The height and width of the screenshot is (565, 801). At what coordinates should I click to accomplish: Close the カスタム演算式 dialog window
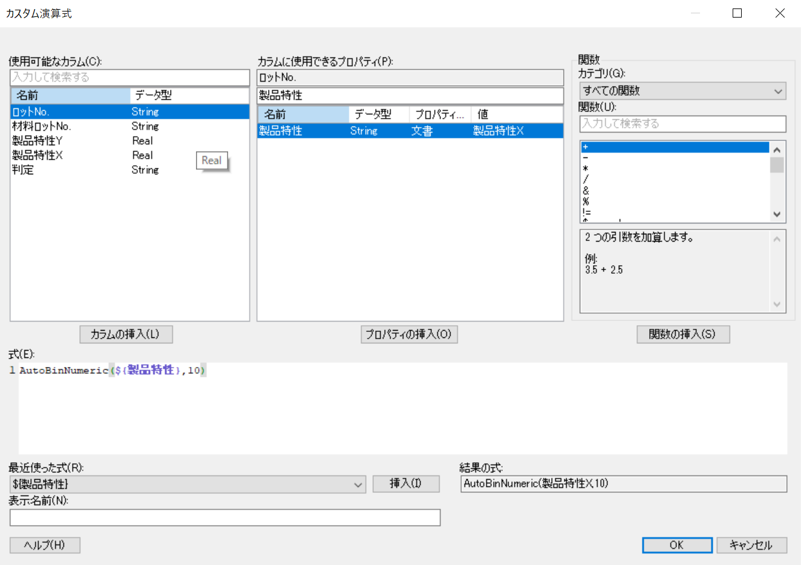pos(780,13)
